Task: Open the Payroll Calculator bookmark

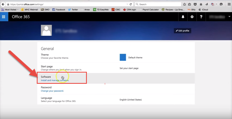Action: [149, 10]
